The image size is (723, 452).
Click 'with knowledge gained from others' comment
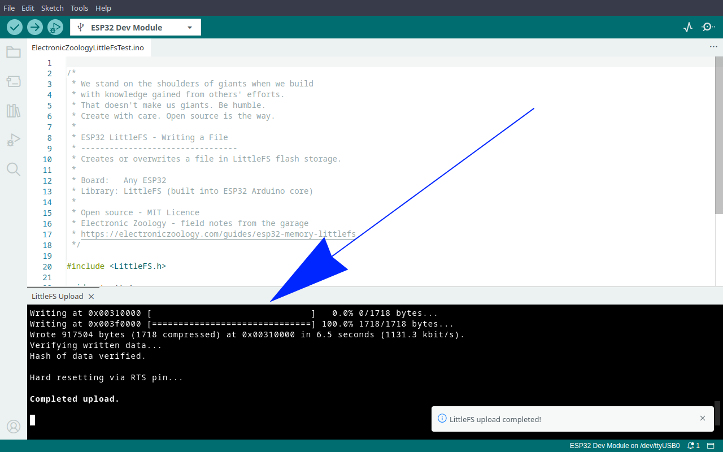[x=182, y=94]
